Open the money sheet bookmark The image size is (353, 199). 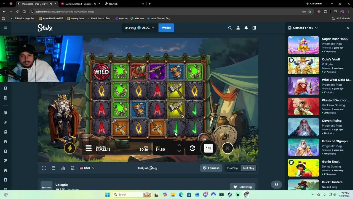tap(75, 19)
